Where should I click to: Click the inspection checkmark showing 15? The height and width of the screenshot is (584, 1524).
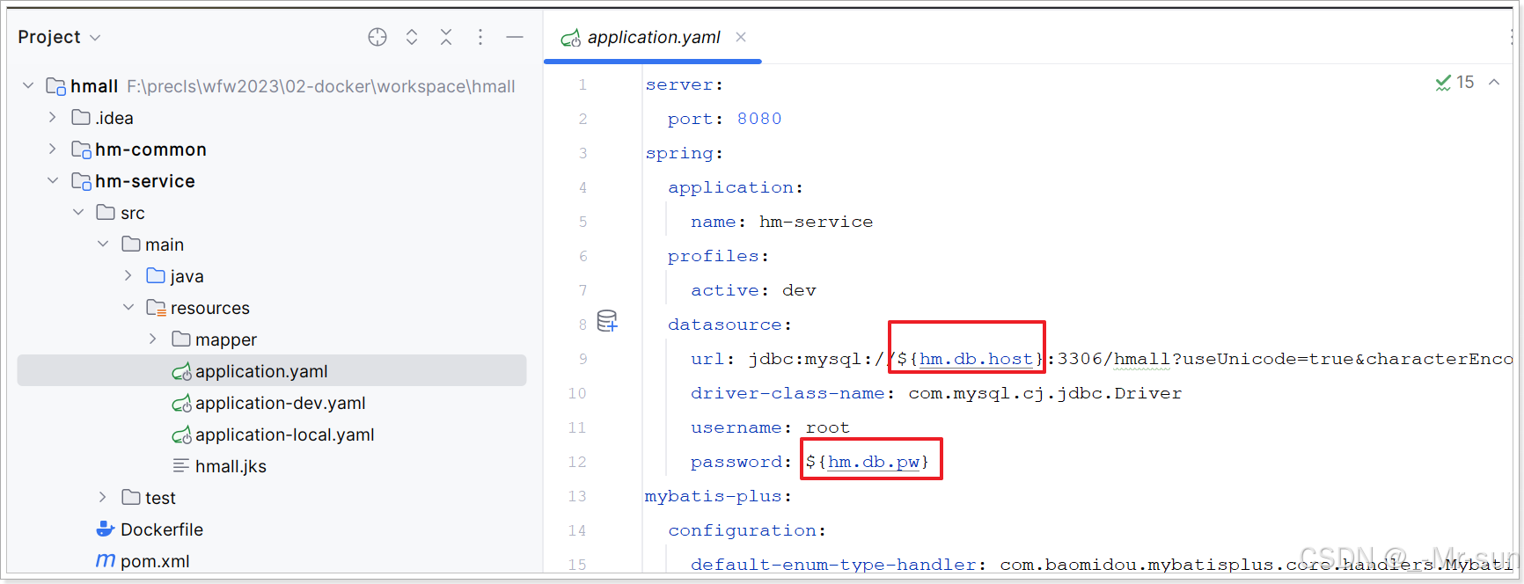[1454, 82]
